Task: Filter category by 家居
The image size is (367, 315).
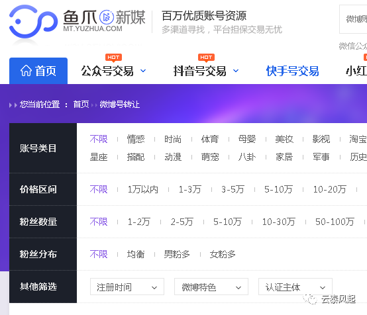Action: 284,157
